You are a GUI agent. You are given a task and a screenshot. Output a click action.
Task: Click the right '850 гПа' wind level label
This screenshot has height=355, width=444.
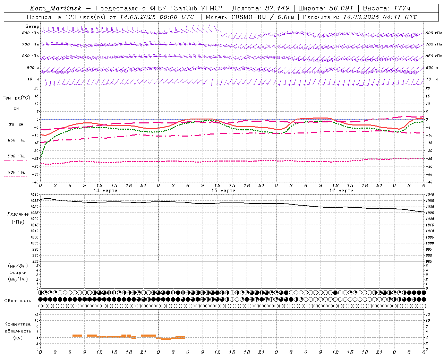[434, 56]
